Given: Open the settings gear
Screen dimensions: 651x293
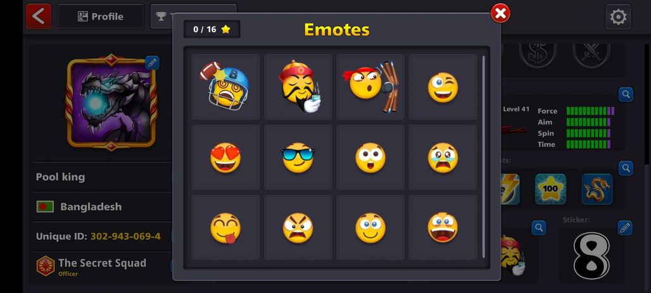Looking at the screenshot, I should tap(618, 17).
